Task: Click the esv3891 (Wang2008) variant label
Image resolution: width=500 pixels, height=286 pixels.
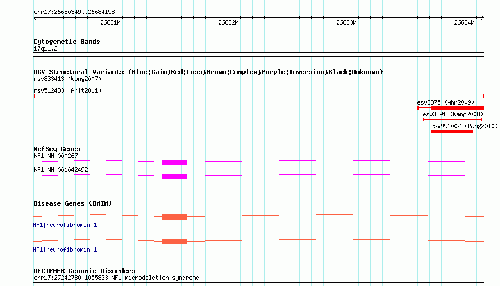Action: coord(453,114)
